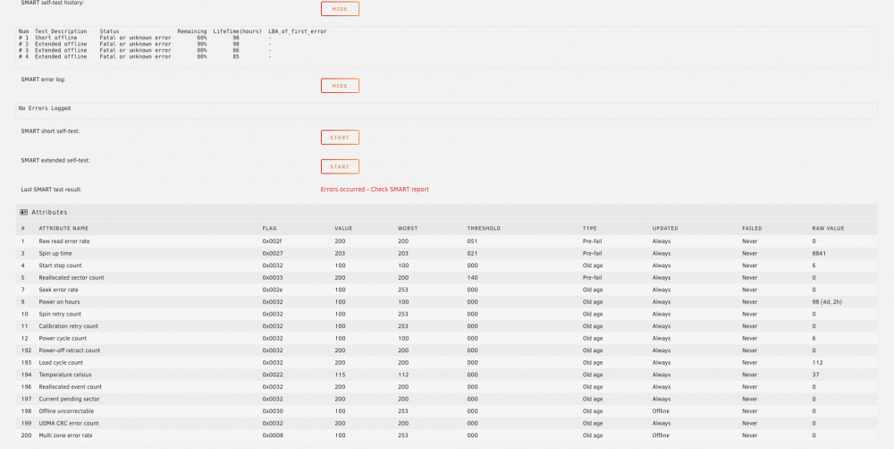Click threshold '051' for Raw read error rate
Viewport: 894px width, 449px height.
pyautogui.click(x=472, y=241)
